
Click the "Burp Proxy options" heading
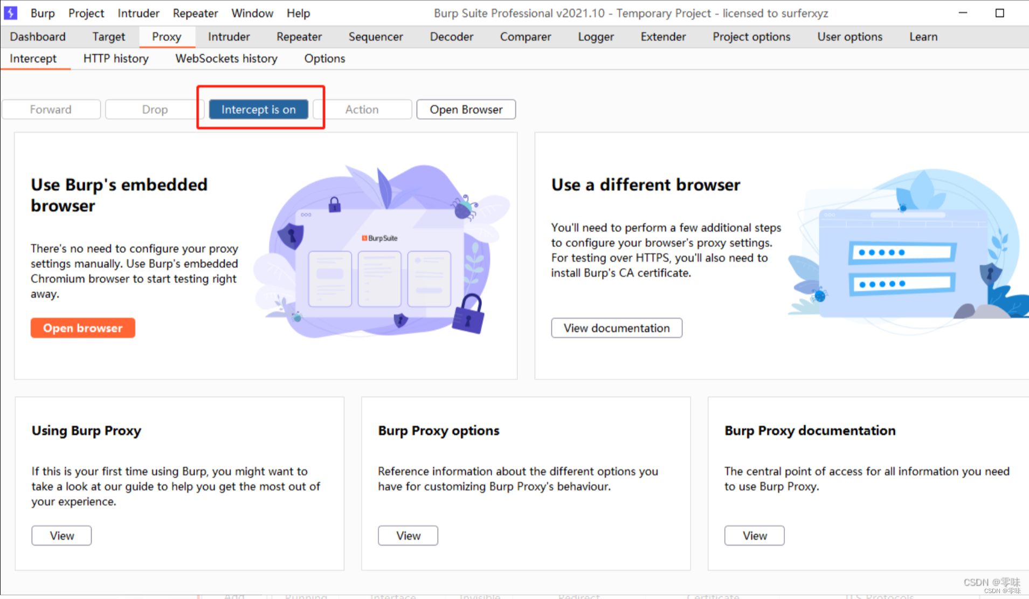point(439,430)
